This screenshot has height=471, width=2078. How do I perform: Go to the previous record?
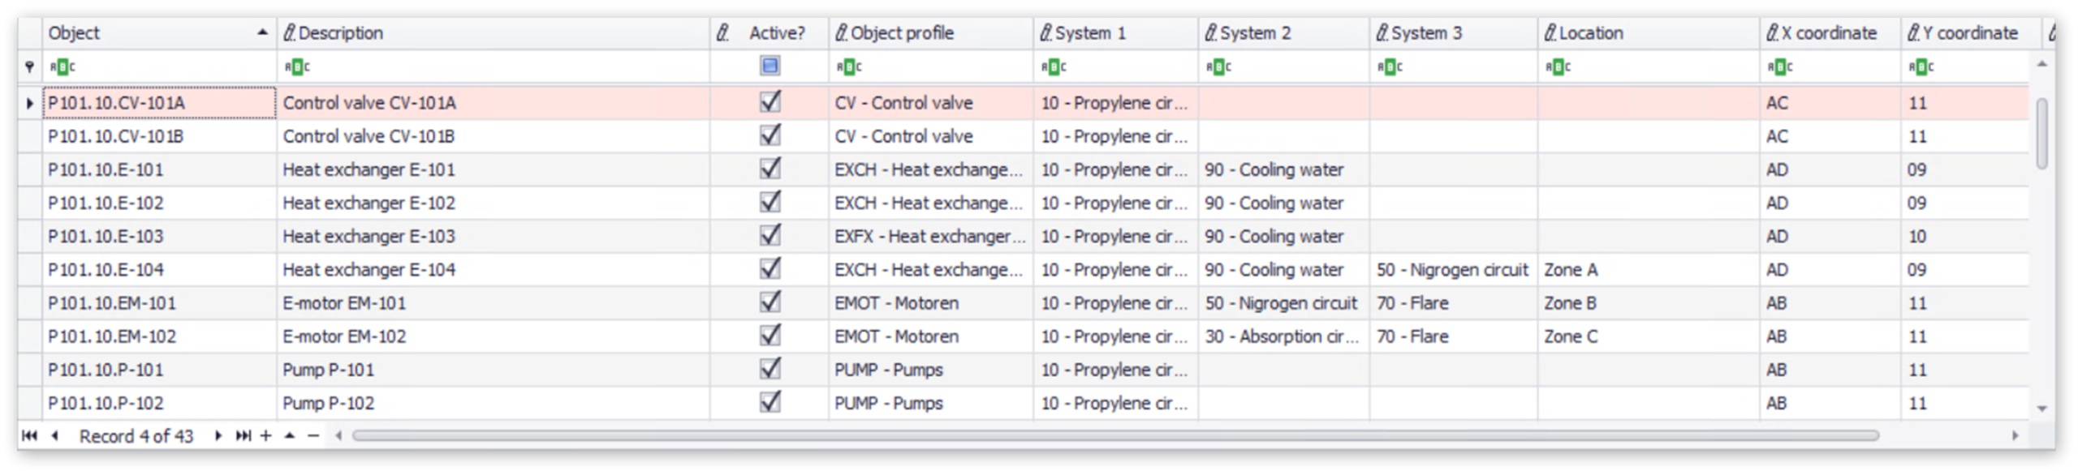click(55, 436)
